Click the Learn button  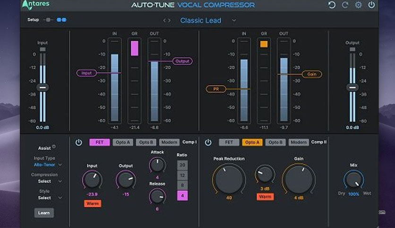pyautogui.click(x=44, y=213)
